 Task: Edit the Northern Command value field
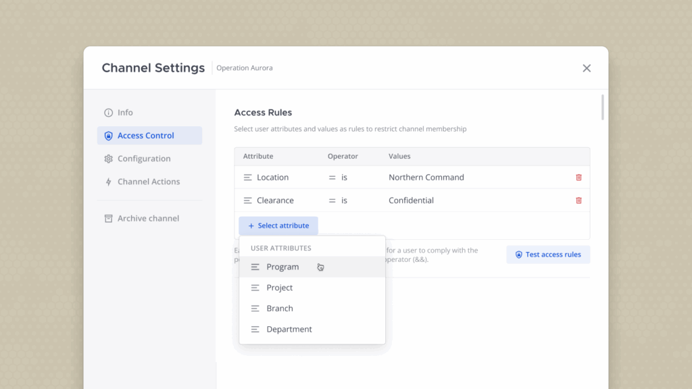[426, 178]
